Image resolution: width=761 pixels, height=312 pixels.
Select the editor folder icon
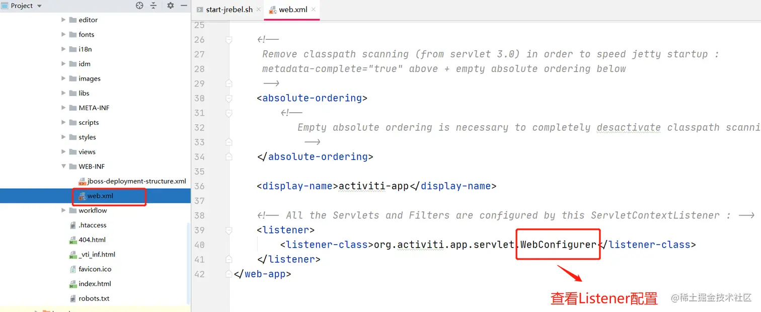(72, 20)
